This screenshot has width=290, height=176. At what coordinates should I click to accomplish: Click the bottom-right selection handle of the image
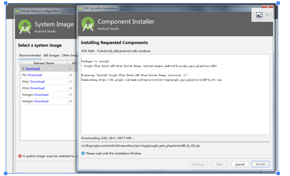coord(278,173)
